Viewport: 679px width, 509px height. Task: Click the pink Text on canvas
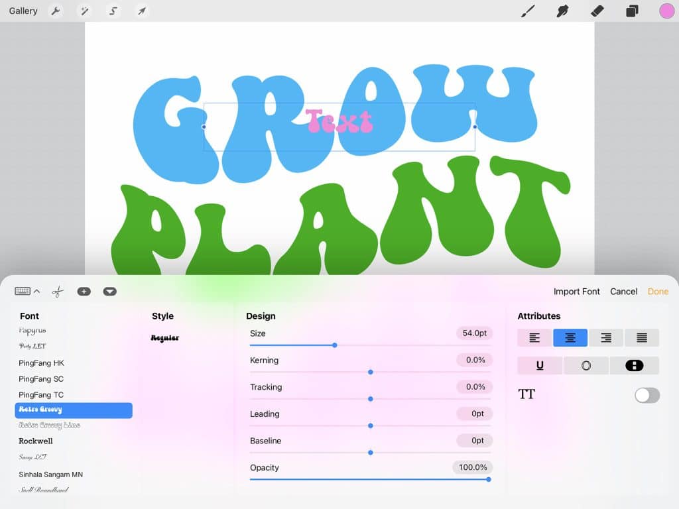tap(339, 121)
